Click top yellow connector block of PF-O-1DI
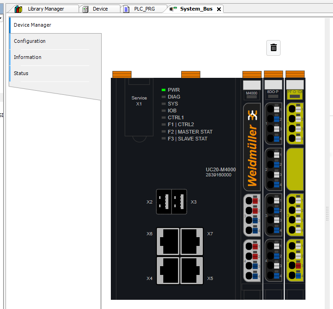 [x=295, y=124]
